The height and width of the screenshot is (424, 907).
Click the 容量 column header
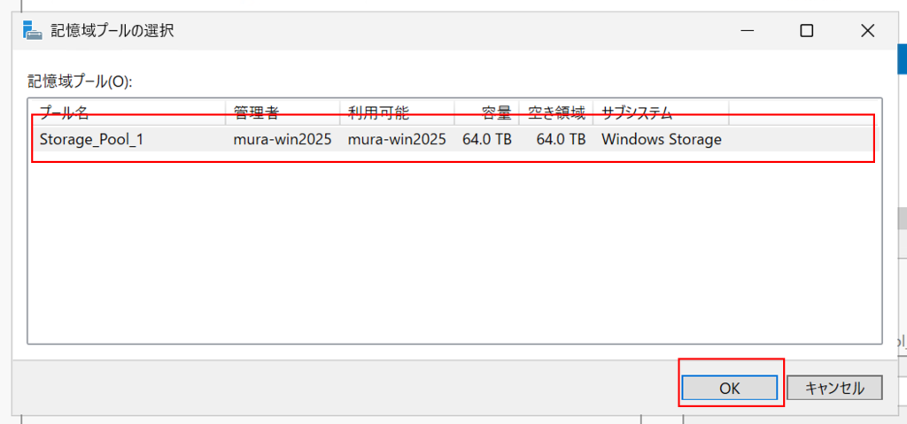click(487, 112)
